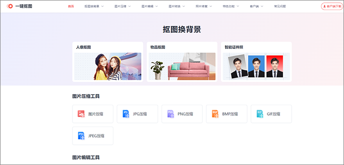Open the 图片压缩 tool label
The height and width of the screenshot is (165, 344).
[x=96, y=114]
